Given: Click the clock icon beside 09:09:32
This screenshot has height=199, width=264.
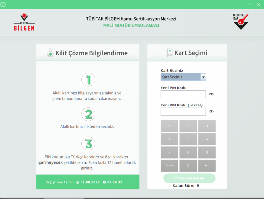Looking at the screenshot, I should (104, 182).
